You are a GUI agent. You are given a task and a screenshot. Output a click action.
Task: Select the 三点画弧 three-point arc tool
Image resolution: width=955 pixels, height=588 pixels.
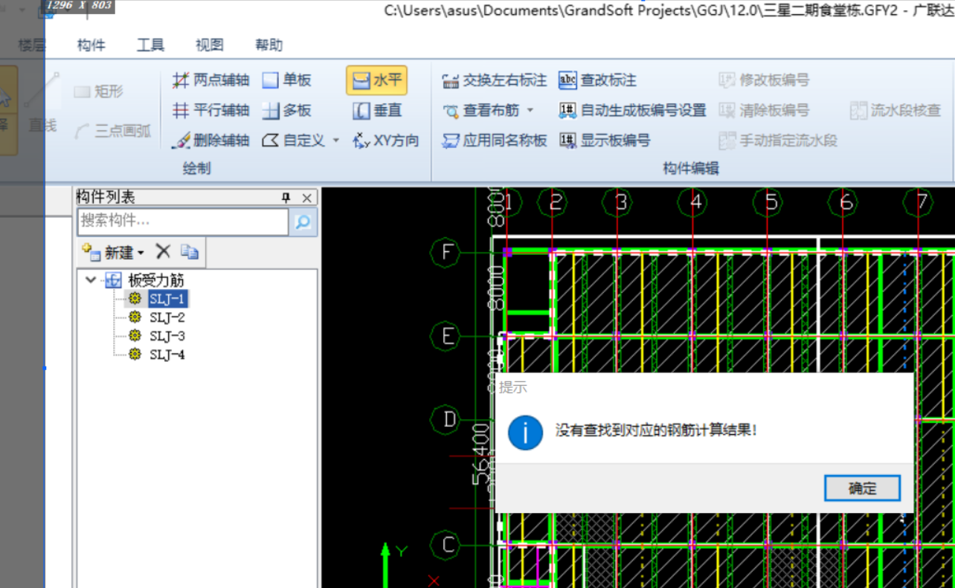pos(113,132)
